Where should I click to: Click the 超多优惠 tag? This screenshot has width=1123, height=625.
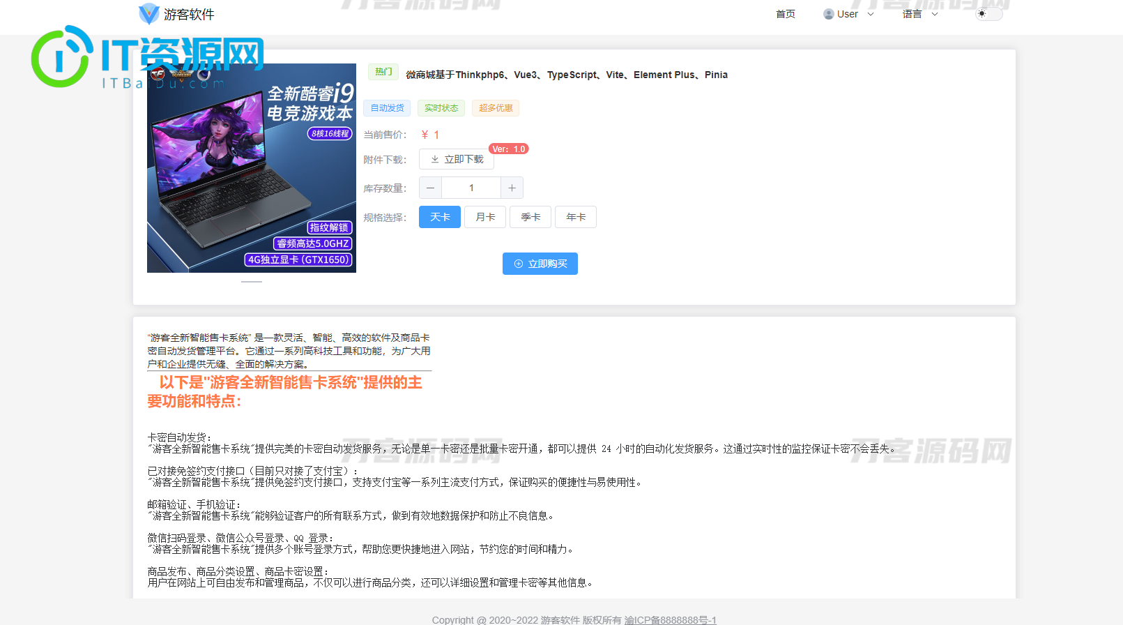click(496, 108)
